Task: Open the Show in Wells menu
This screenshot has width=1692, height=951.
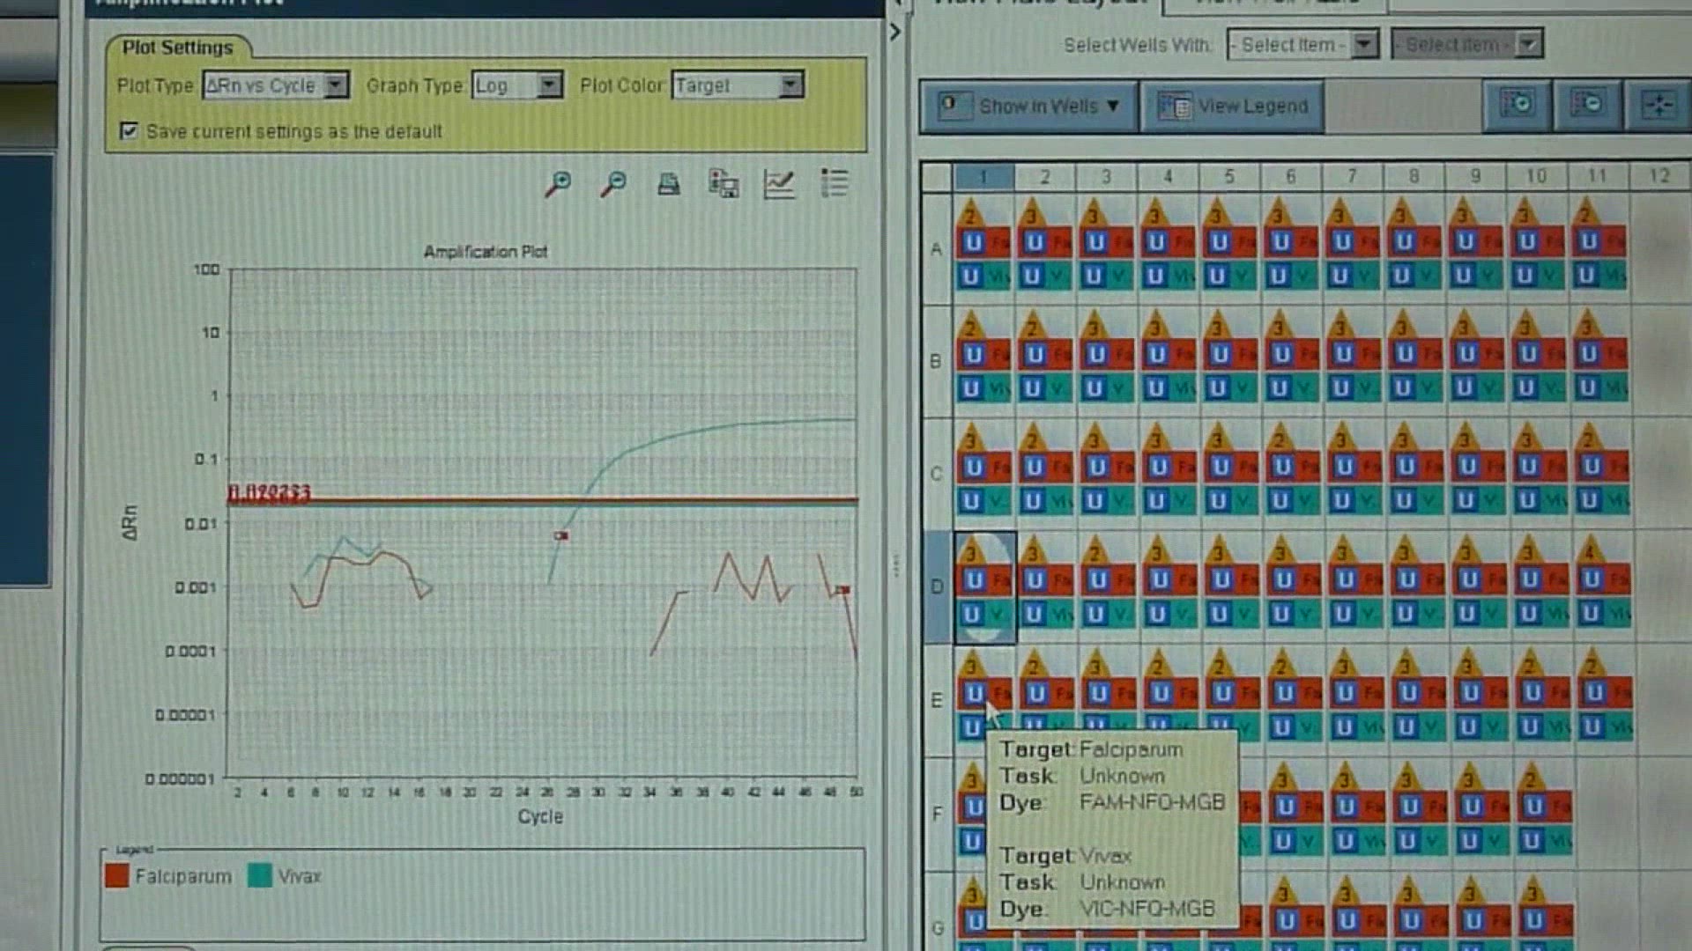Action: [x=1029, y=107]
